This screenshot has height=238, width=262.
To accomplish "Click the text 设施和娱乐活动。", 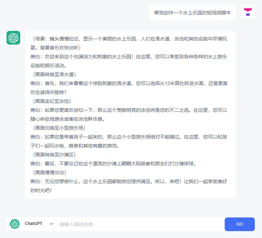I will tap(48, 66).
